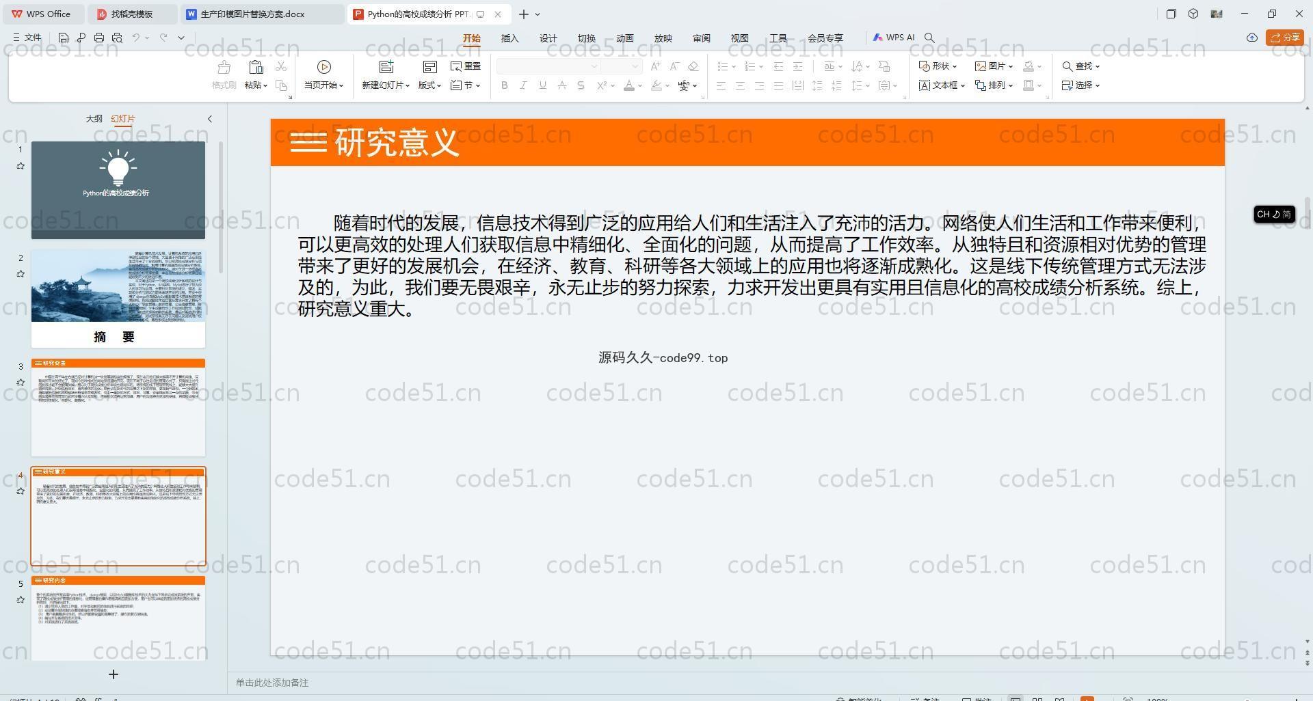This screenshot has height=701, width=1313.
Task: Switch to the Transitions (切换) ribbon tab
Action: (586, 38)
